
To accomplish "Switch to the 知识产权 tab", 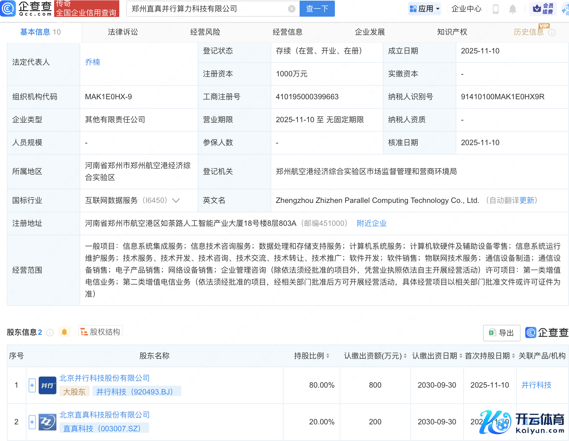I will tap(452, 32).
